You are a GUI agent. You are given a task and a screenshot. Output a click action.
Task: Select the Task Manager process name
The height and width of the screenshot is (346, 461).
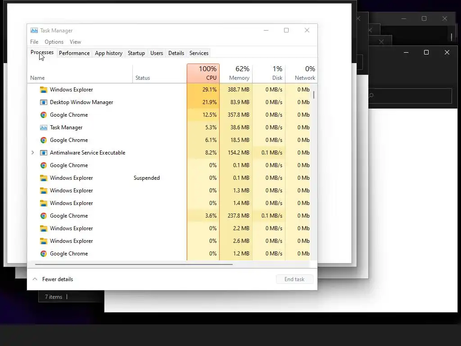(66, 127)
